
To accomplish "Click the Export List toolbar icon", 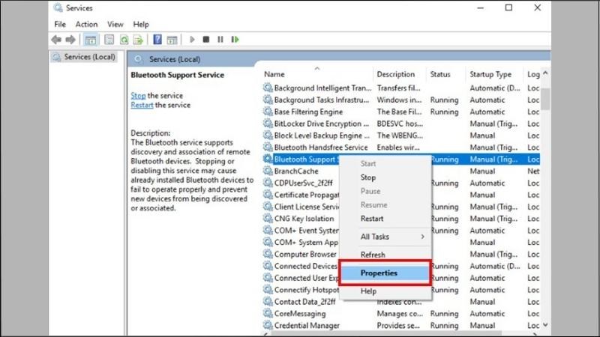I will pos(139,39).
